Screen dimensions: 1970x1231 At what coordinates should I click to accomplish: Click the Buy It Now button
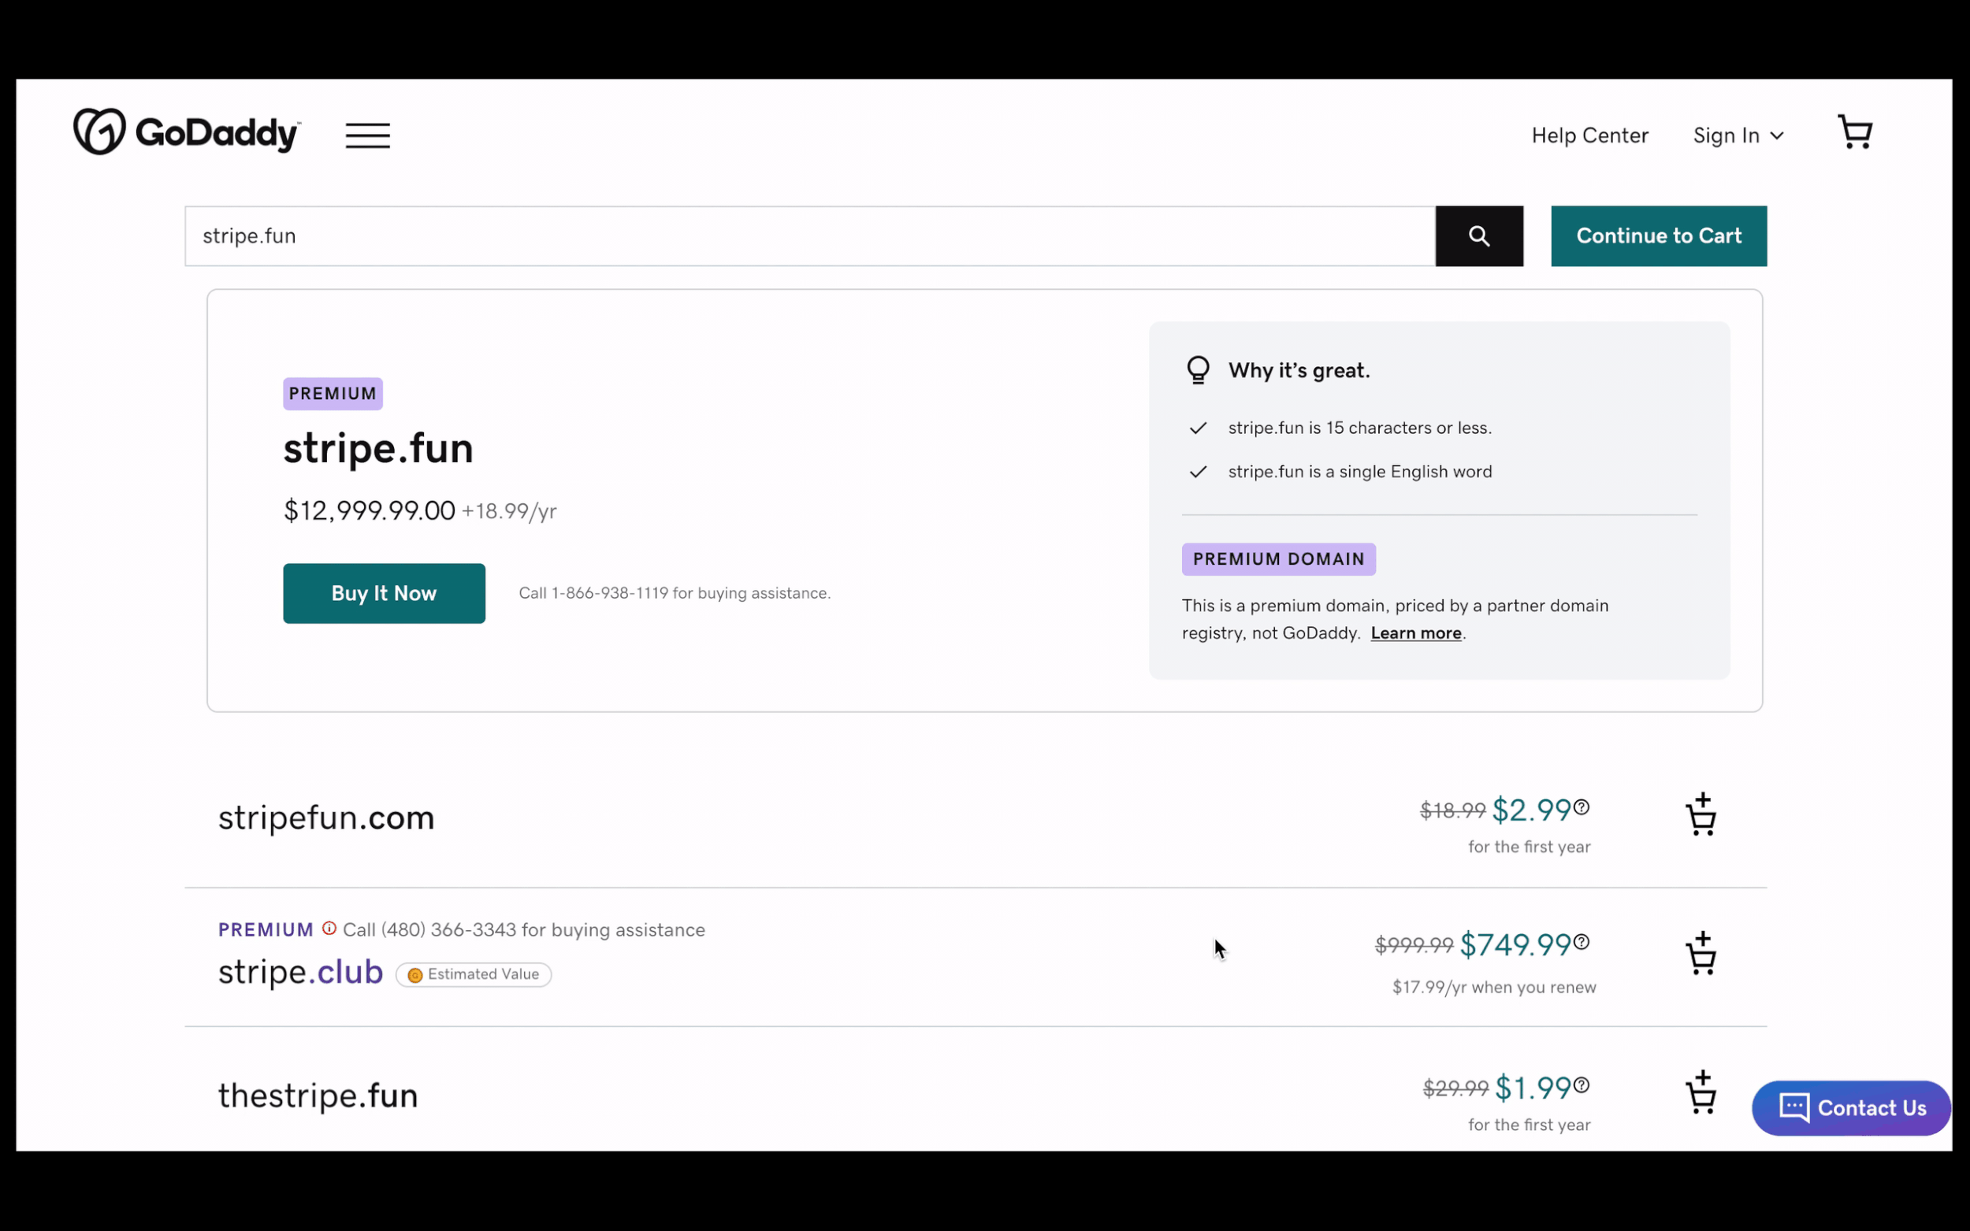(384, 594)
